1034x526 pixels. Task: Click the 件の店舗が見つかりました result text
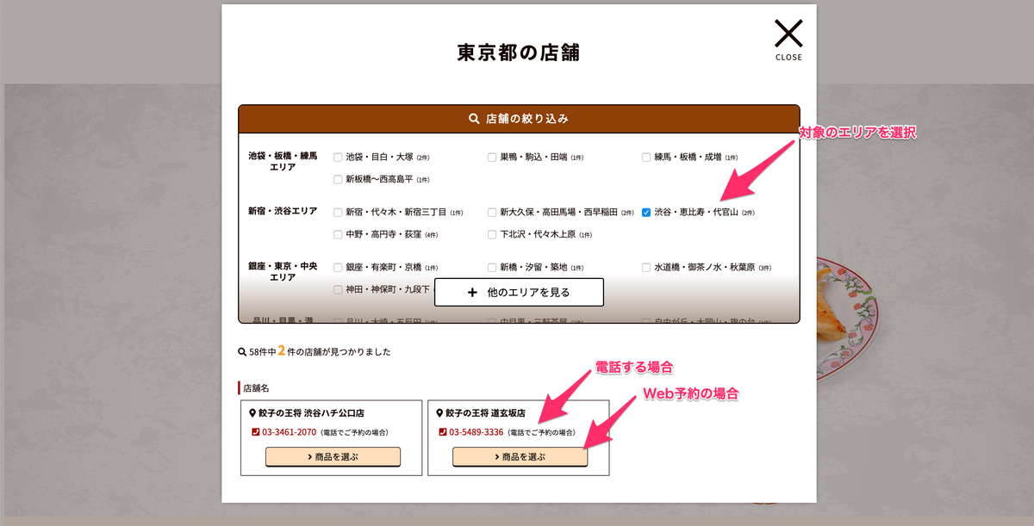[338, 352]
